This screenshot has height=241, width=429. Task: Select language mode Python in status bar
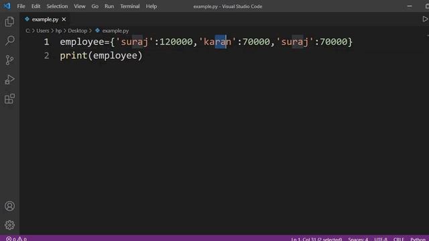point(418,239)
